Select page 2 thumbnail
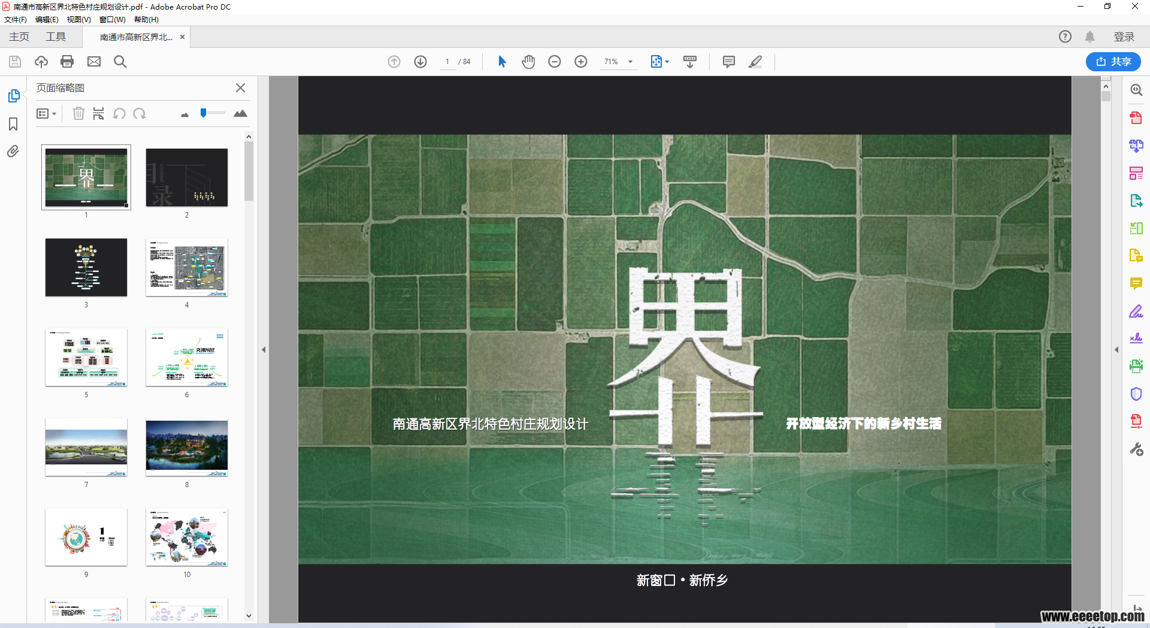 click(187, 178)
